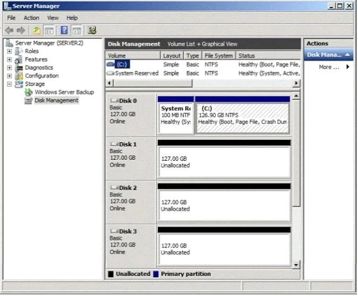
Task: Click the Disk 1 drive icon
Action: click(x=114, y=144)
